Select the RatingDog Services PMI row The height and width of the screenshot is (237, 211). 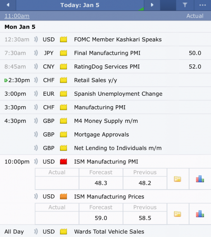point(105,66)
